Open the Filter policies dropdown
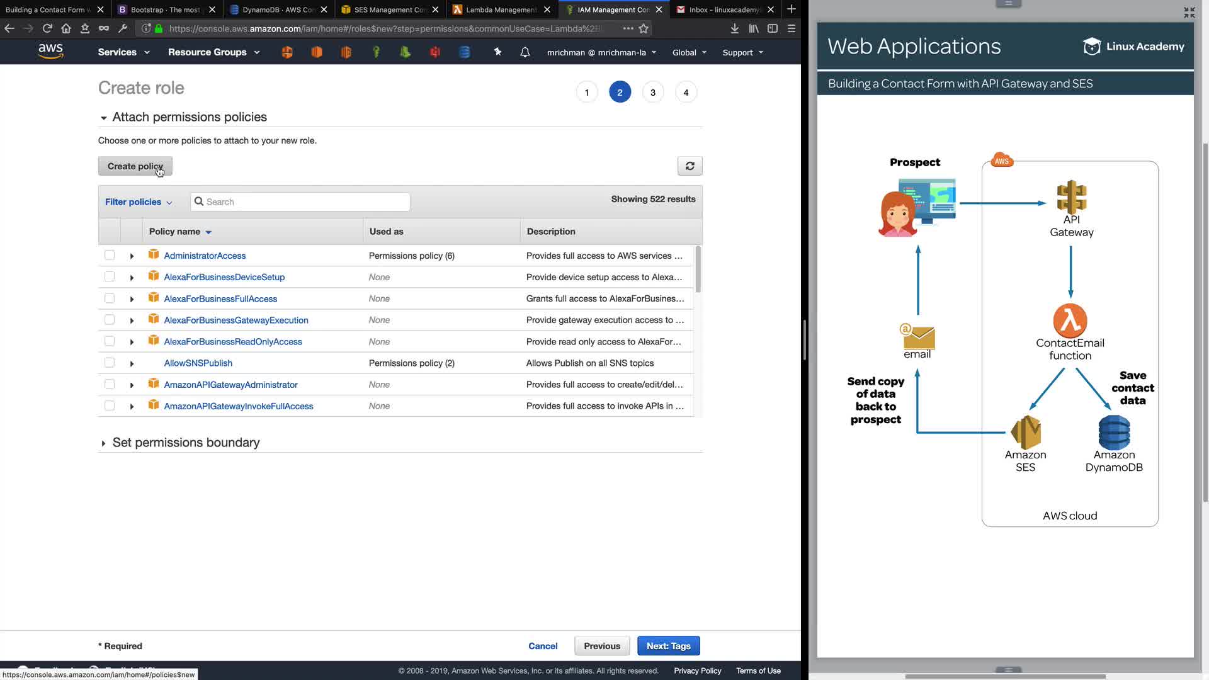 pyautogui.click(x=139, y=202)
